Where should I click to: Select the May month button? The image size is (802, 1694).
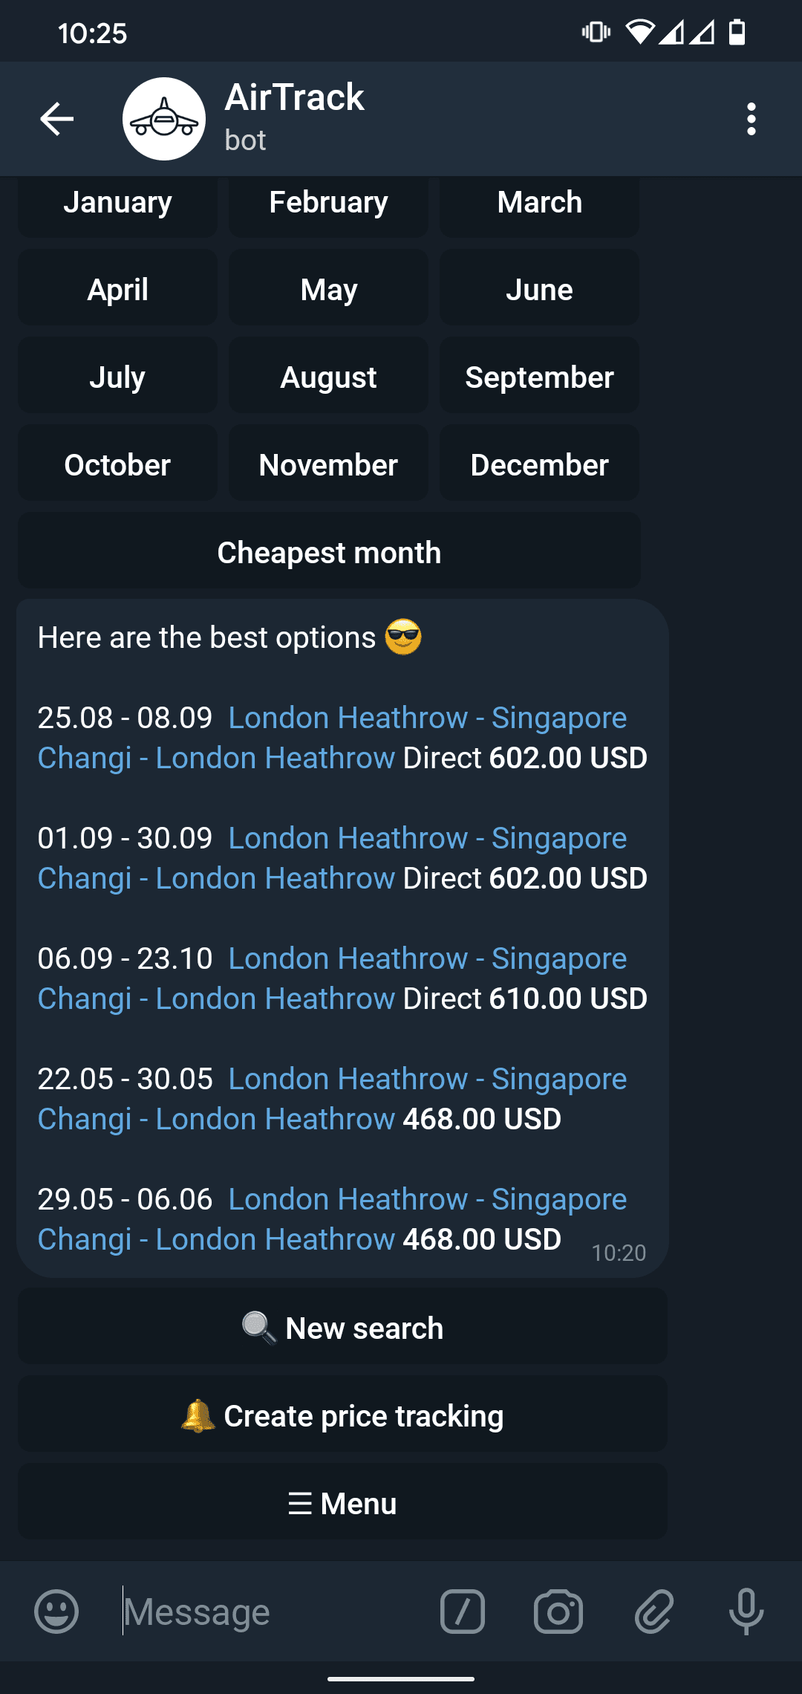pyautogui.click(x=328, y=288)
